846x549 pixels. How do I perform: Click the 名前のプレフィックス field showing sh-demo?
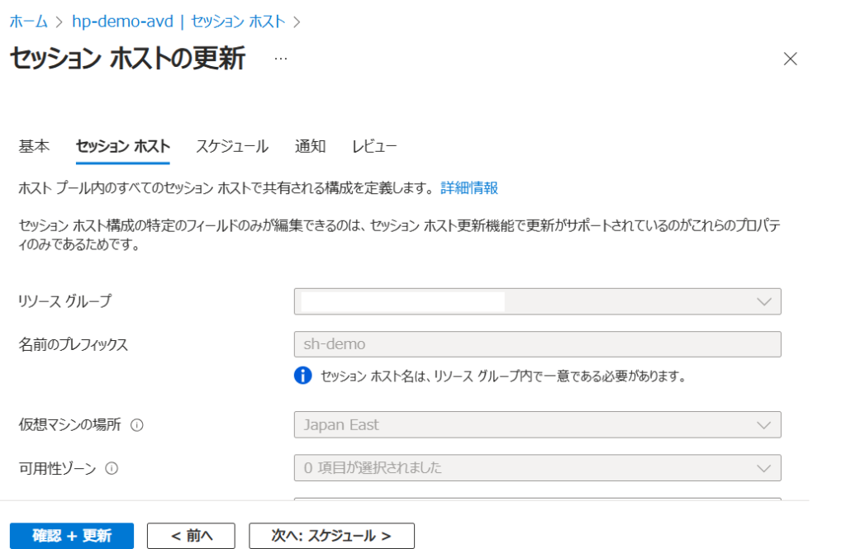(537, 344)
